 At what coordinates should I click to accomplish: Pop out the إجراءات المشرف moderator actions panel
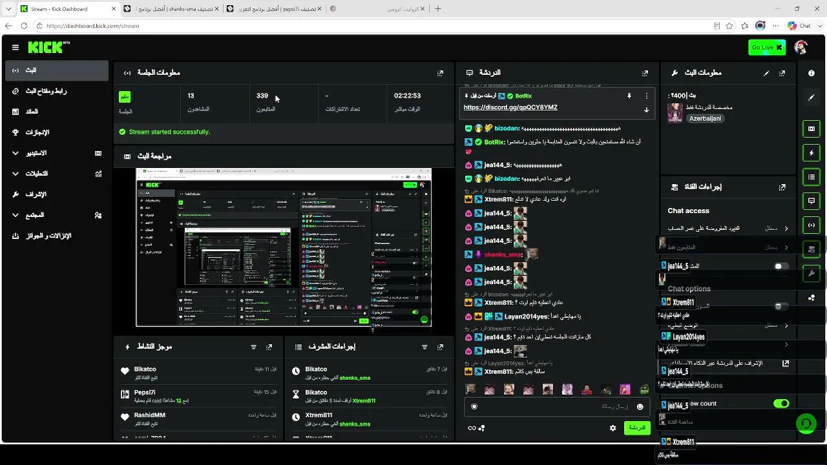pyautogui.click(x=440, y=347)
